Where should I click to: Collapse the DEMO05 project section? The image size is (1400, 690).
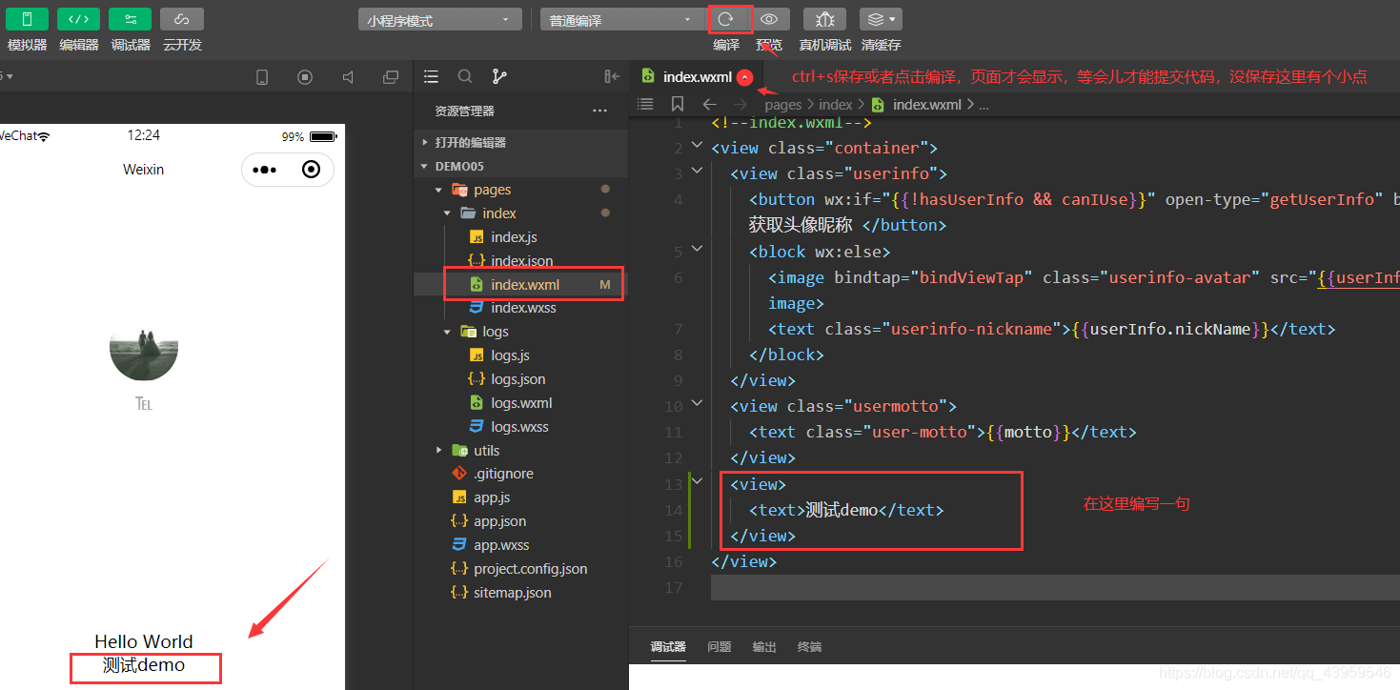point(520,166)
